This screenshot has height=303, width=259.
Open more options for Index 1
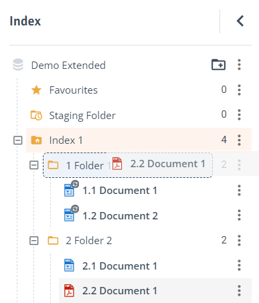[239, 140]
